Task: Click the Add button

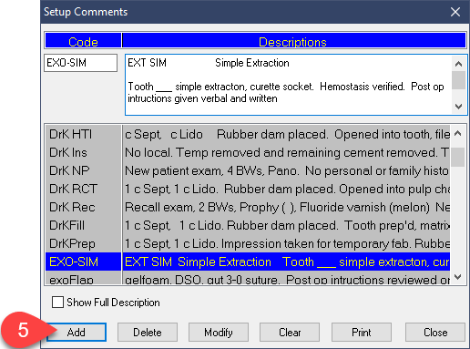Action: [x=77, y=332]
